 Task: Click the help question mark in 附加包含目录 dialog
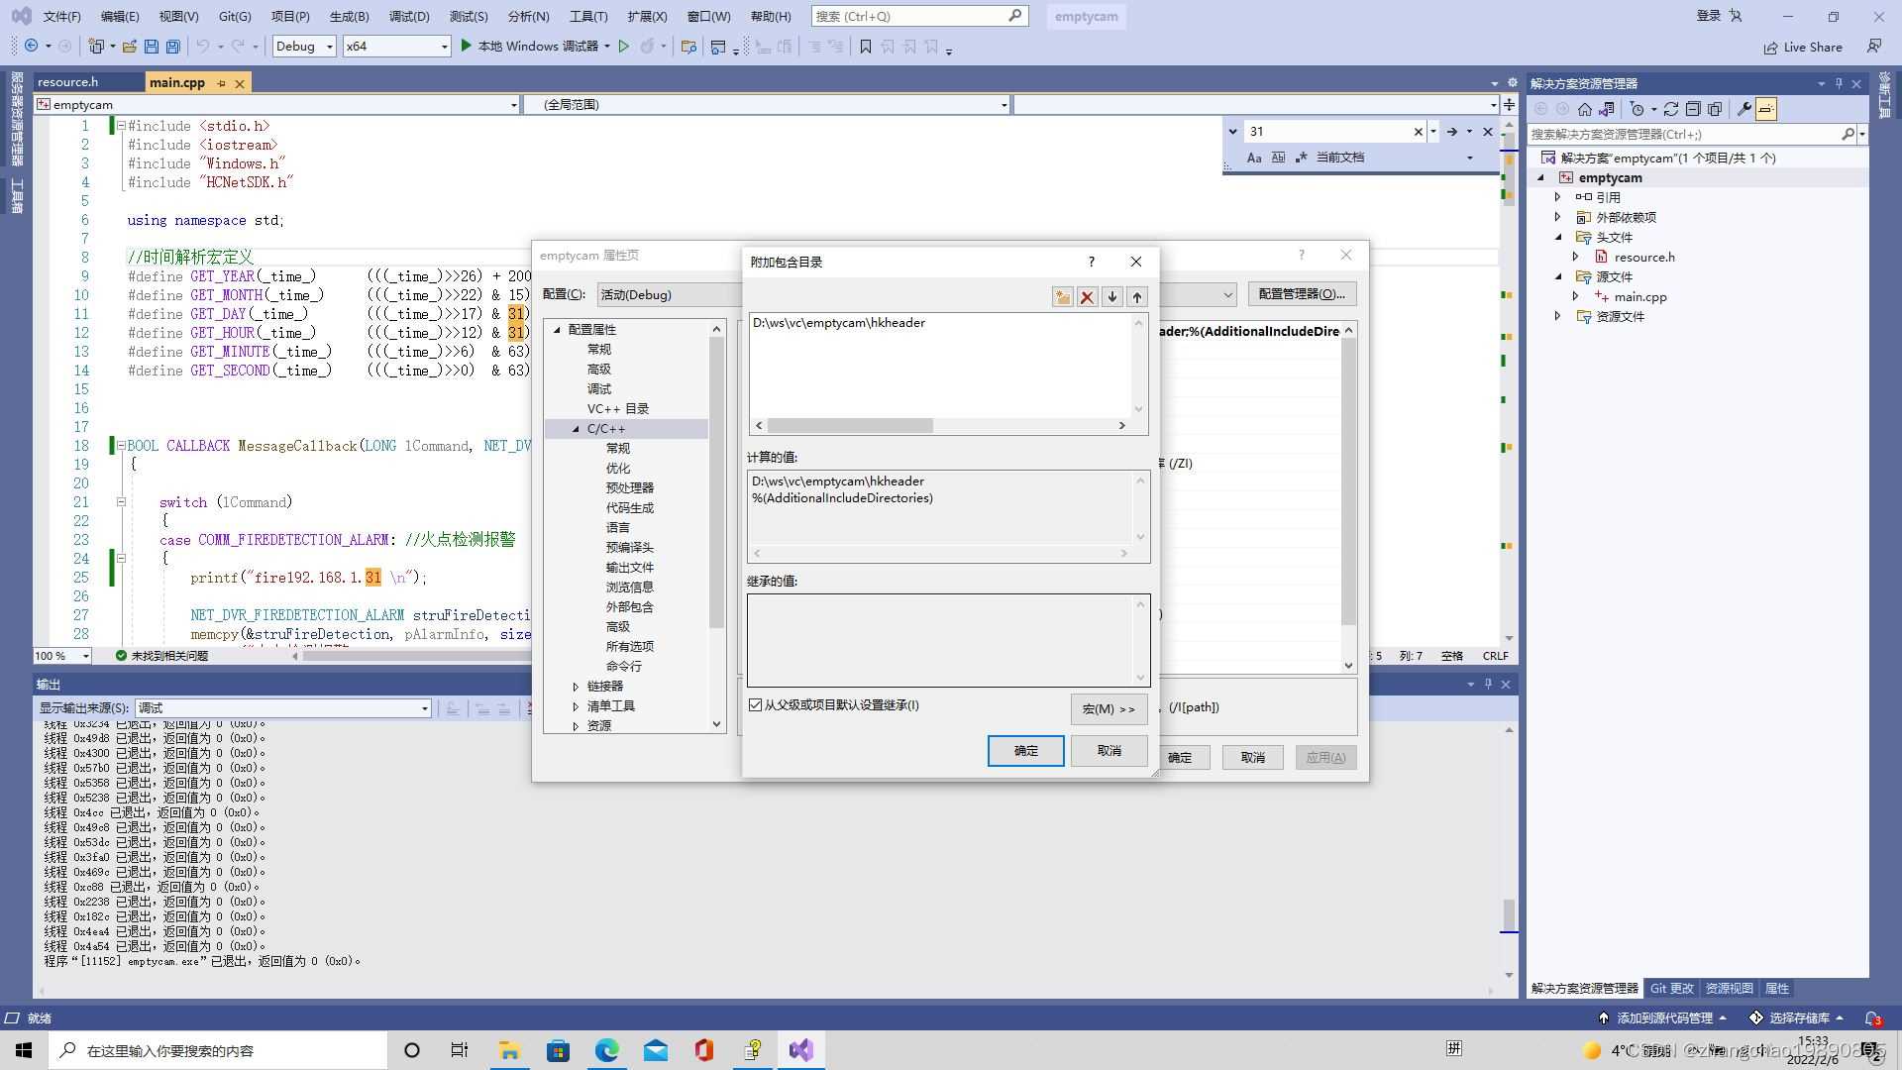pyautogui.click(x=1092, y=262)
